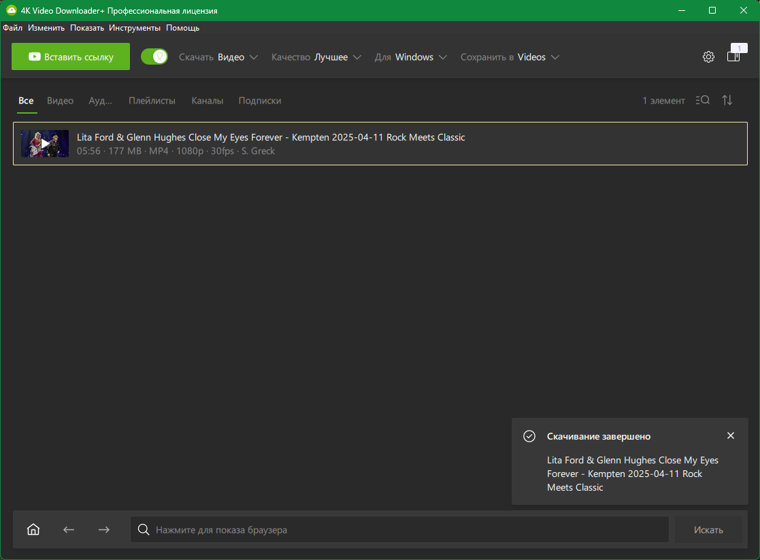
Task: Click the magnifier icon in search field
Action: [x=144, y=529]
